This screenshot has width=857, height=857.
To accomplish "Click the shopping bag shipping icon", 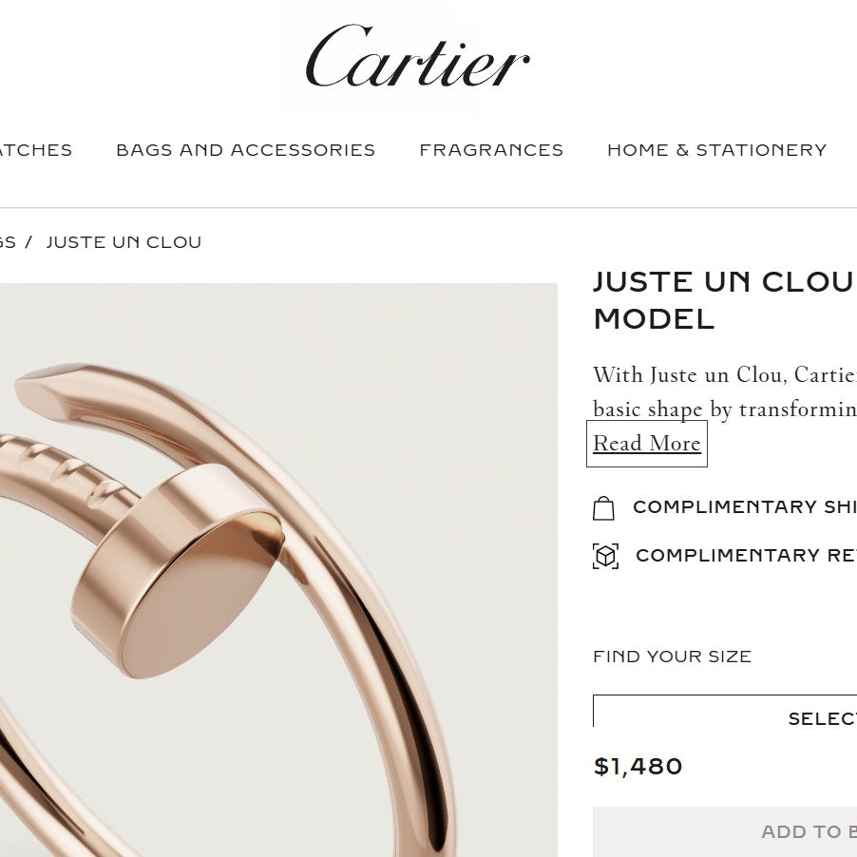I will coord(603,508).
